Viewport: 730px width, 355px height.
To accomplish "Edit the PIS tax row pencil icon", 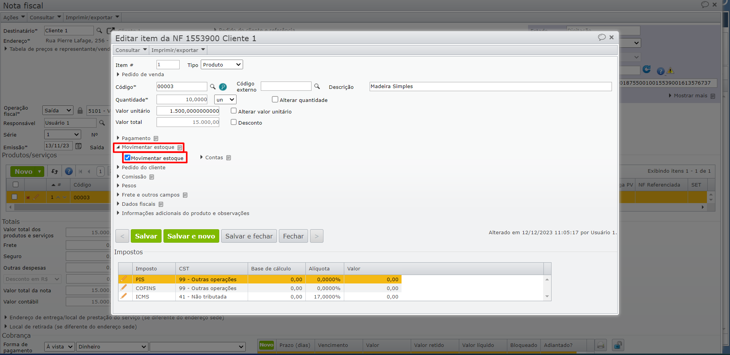I will [x=123, y=279].
